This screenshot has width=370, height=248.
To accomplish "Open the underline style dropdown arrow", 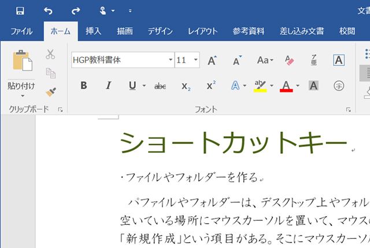I will [144, 86].
